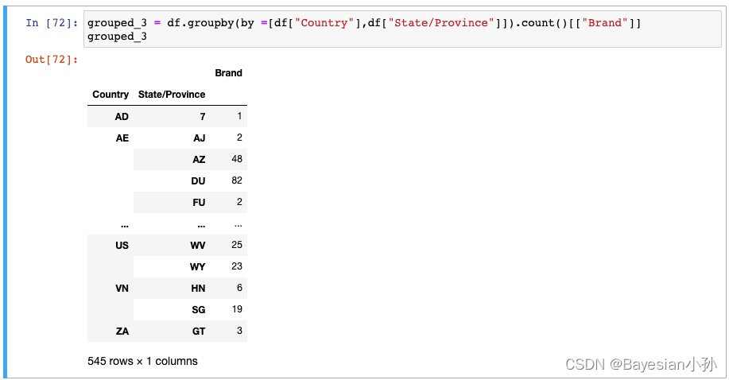The height and width of the screenshot is (380, 729).
Task: Select the Out[72] output prompt
Action: point(52,59)
